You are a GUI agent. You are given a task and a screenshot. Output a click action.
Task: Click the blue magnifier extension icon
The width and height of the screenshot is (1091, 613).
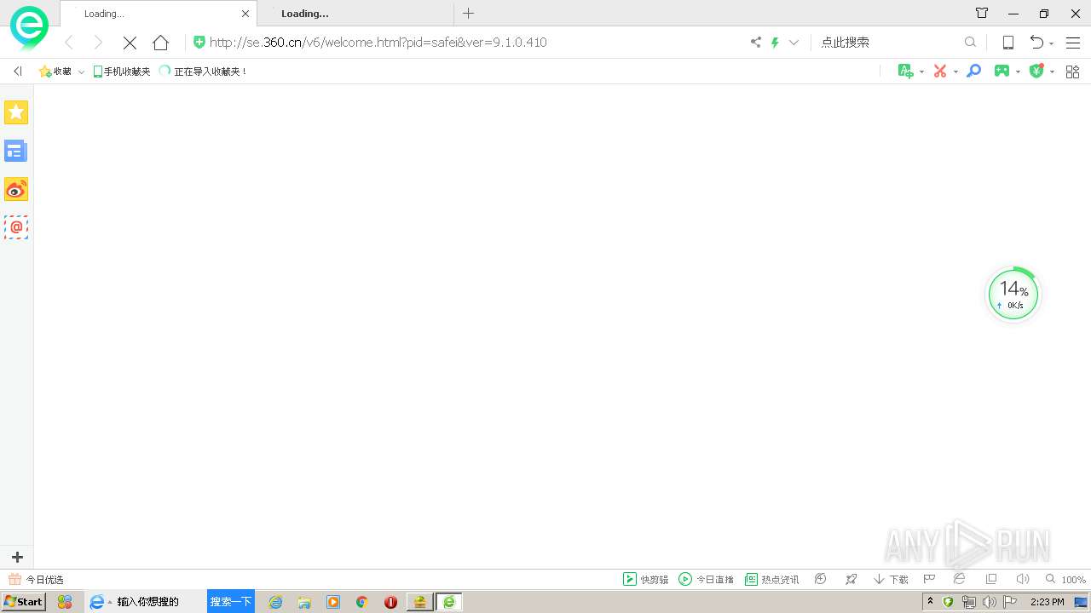point(973,72)
